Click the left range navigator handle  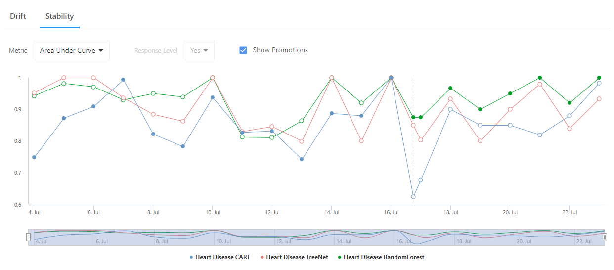click(28, 238)
